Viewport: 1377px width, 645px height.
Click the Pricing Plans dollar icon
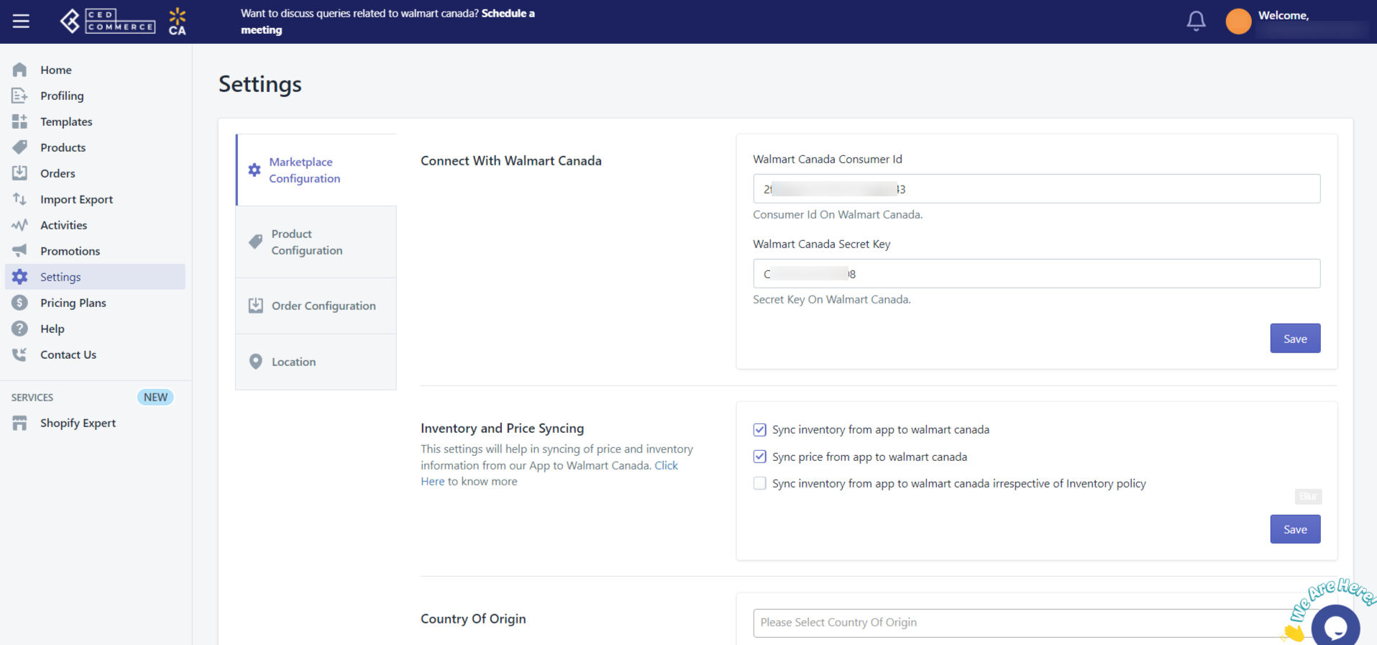(19, 303)
